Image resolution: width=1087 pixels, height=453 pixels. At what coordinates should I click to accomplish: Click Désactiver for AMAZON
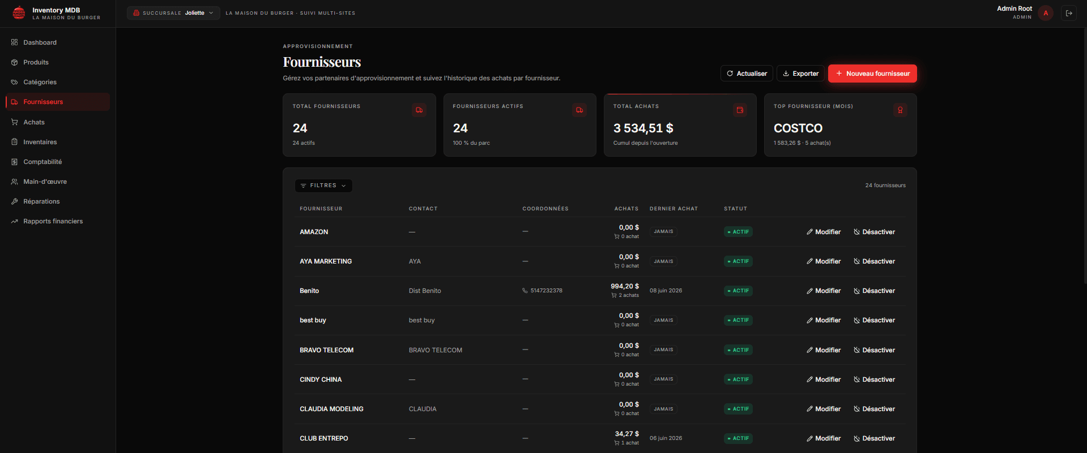tap(875, 232)
